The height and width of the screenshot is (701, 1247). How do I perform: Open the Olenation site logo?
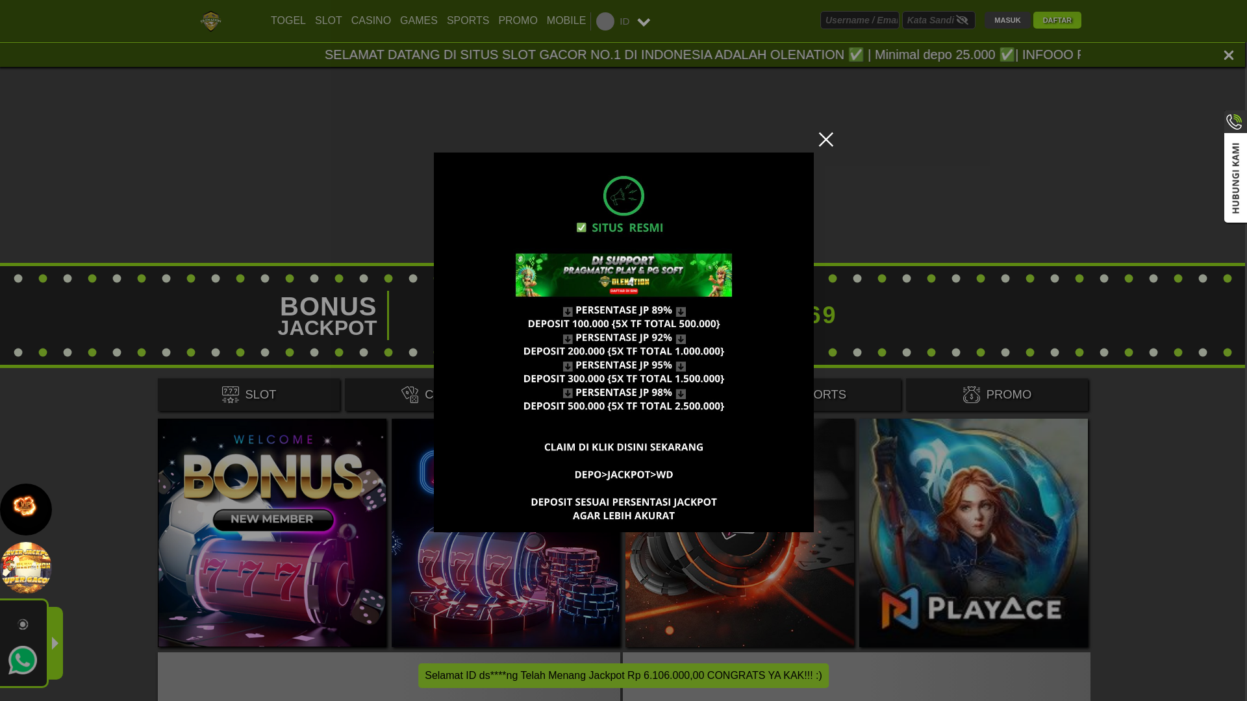[210, 21]
